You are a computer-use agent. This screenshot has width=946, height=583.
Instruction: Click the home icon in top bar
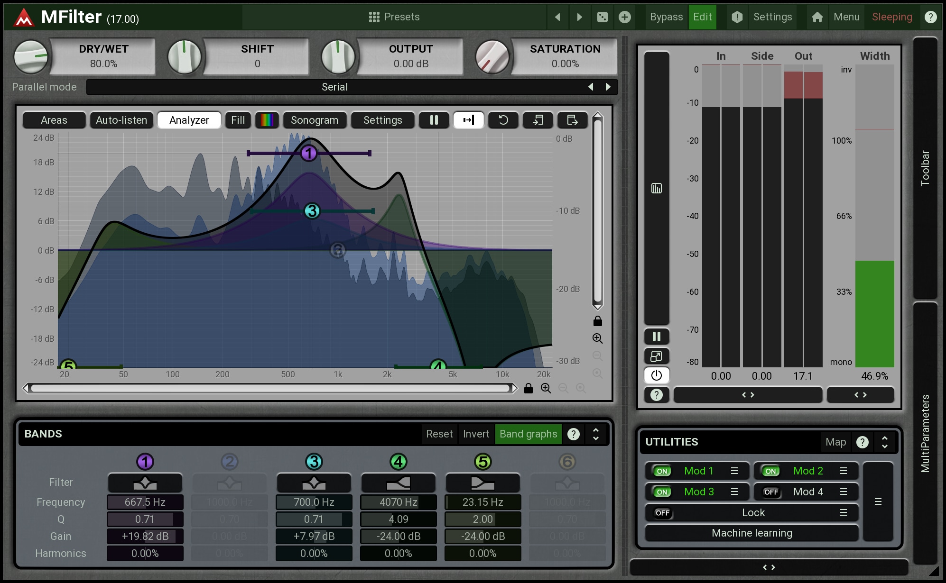(x=817, y=17)
